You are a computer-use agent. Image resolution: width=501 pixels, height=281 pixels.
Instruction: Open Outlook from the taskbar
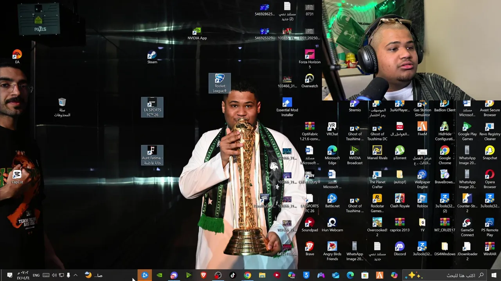[x=335, y=275]
